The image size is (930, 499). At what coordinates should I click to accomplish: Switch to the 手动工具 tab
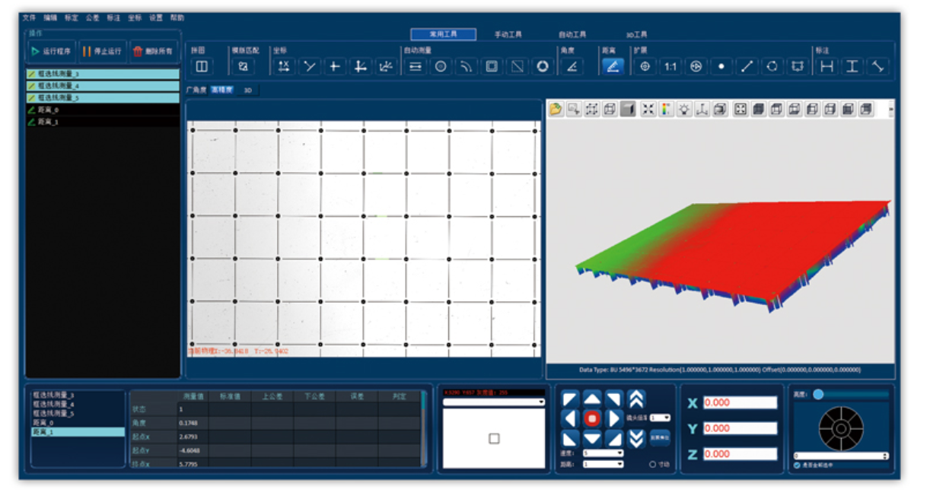(x=508, y=34)
